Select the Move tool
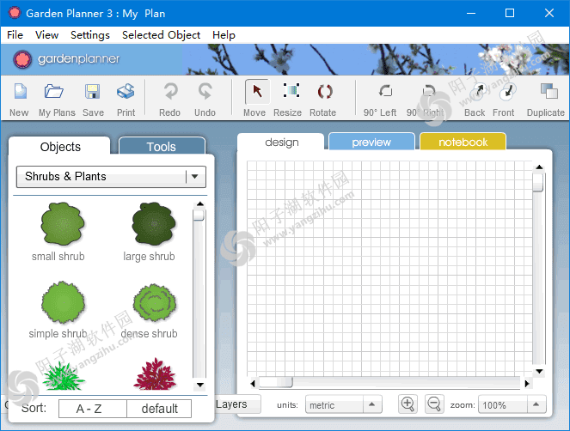The height and width of the screenshot is (431, 570). click(x=257, y=98)
